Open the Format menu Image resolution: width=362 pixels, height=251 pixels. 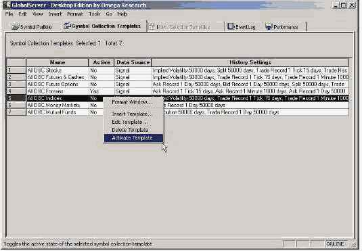[75, 14]
